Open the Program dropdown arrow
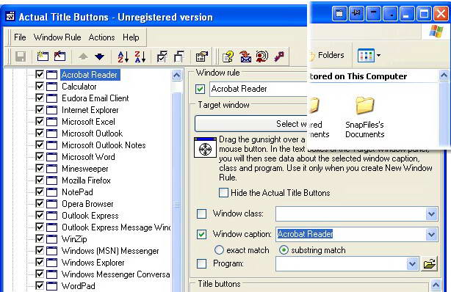Viewport: 451px width, 292px height. coord(412,263)
